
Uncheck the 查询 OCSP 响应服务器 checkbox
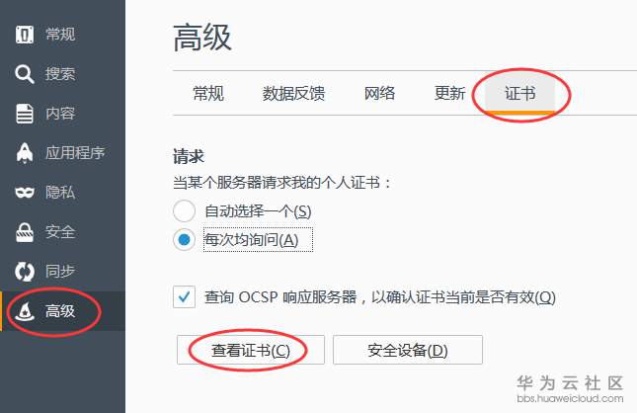tap(184, 296)
